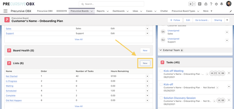The image size is (234, 109).
Task: Open the Setup gear icon
Action: click(x=216, y=4)
